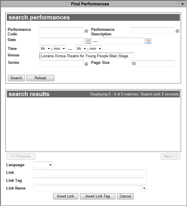Click the Page Size field showing 10
187x206 pixels.
pyautogui.click(x=153, y=64)
